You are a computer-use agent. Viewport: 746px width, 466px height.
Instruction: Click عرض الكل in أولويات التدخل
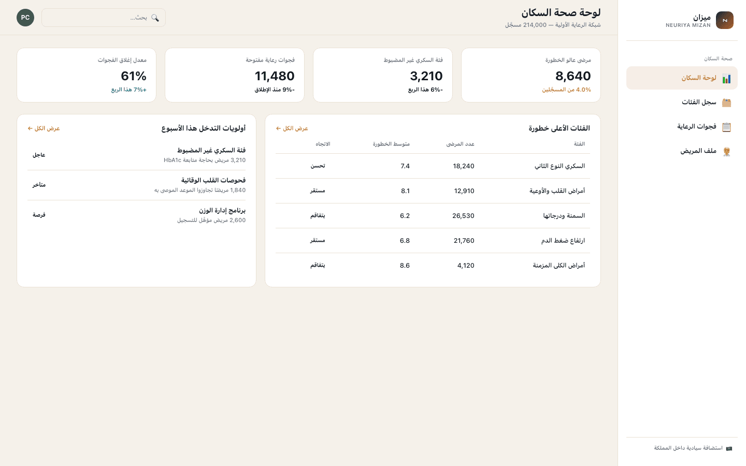(44, 128)
